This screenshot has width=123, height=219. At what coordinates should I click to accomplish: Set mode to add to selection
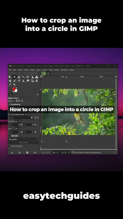pos(17,101)
